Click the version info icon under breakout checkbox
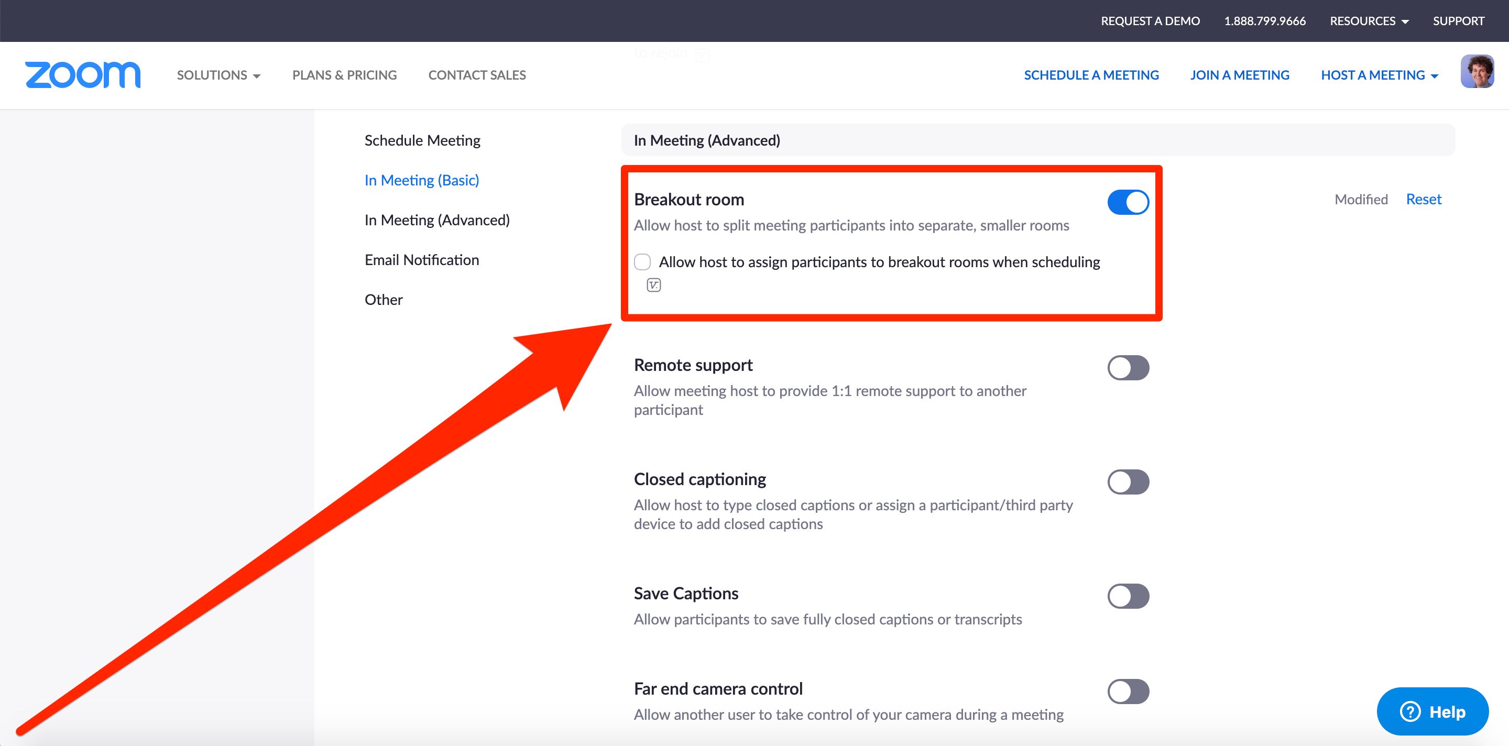 pyautogui.click(x=654, y=285)
